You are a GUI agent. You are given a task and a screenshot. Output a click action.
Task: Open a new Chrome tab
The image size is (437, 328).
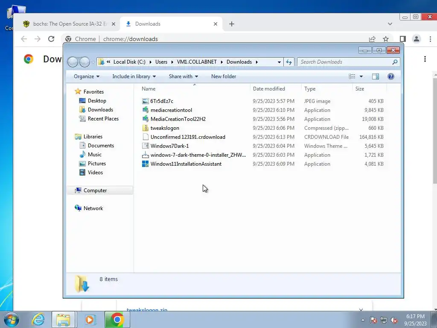[x=232, y=24]
